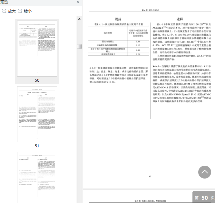This screenshot has height=203, width=215.
Task: Click the thumbnail panel scrollbar handle
Action: [x=79, y=46]
